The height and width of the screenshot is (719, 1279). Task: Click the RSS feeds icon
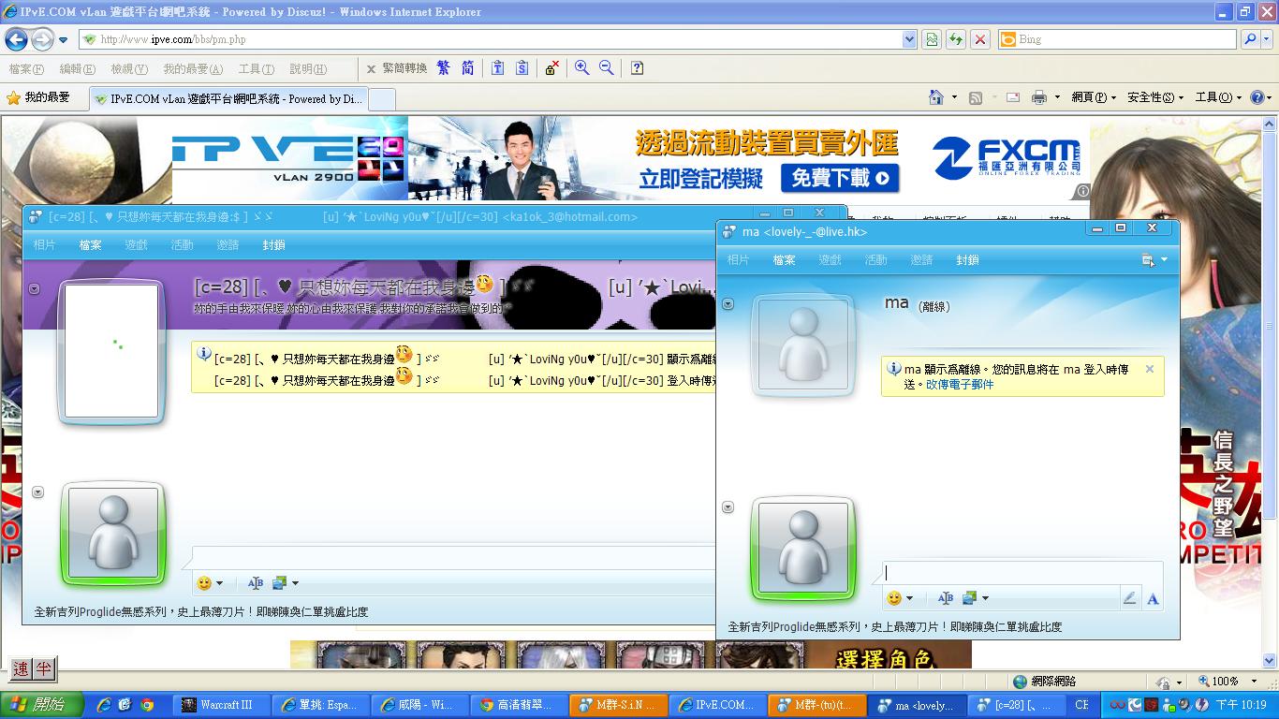coord(976,97)
